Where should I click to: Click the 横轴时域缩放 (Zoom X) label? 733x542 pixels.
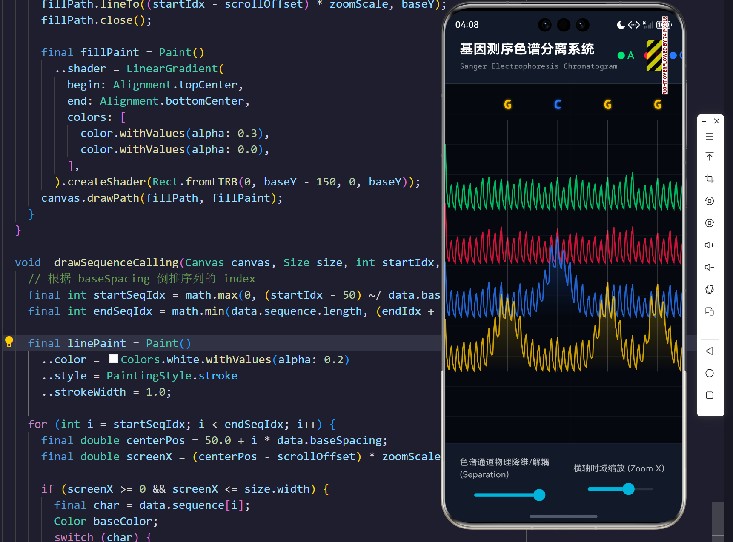coord(618,468)
